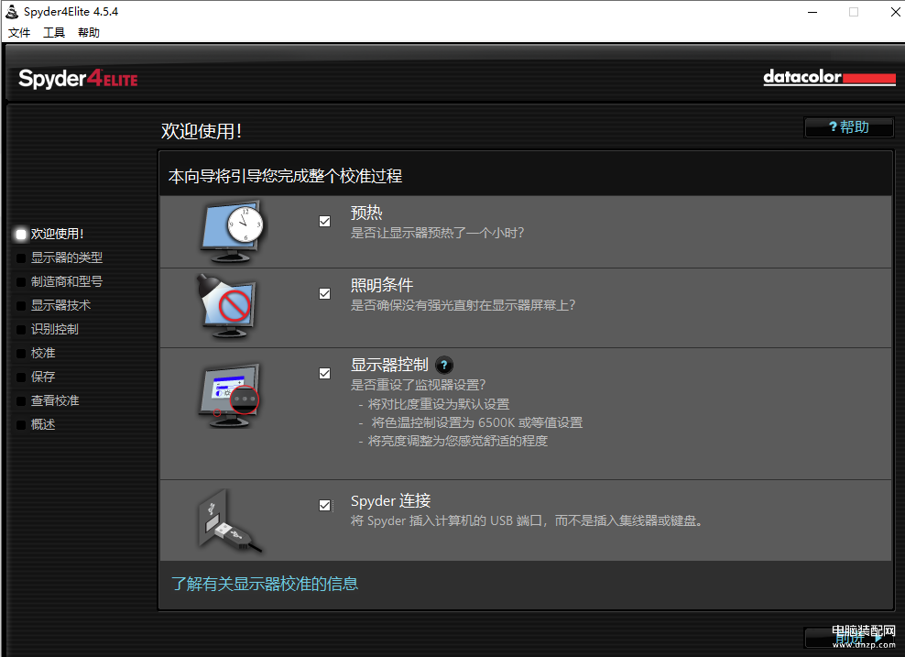The width and height of the screenshot is (905, 657).
Task: Click the text 将色温控制设置为 6500K 或等值设置
Action: pos(476,422)
